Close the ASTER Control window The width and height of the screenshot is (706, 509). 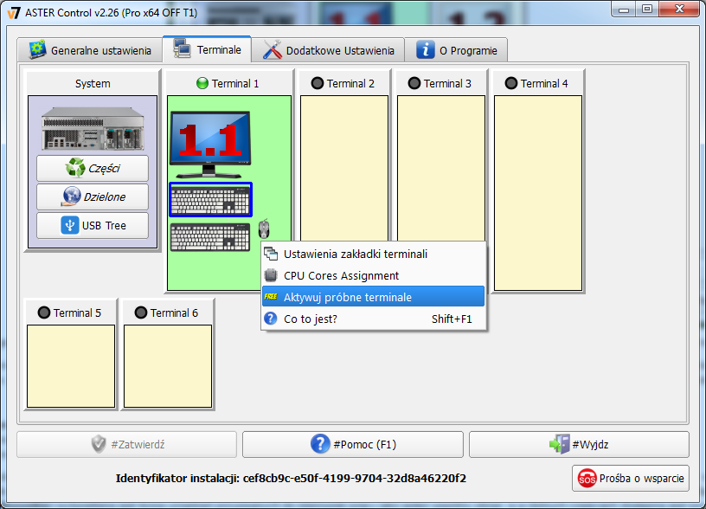click(679, 9)
